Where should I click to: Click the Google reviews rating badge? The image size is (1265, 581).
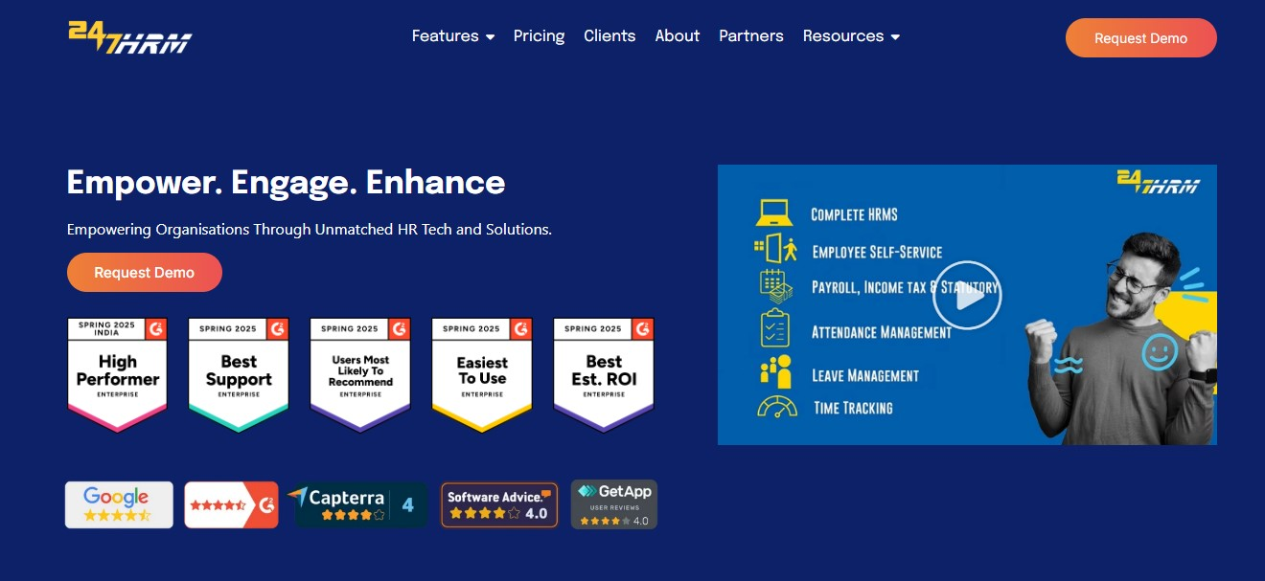coord(118,504)
